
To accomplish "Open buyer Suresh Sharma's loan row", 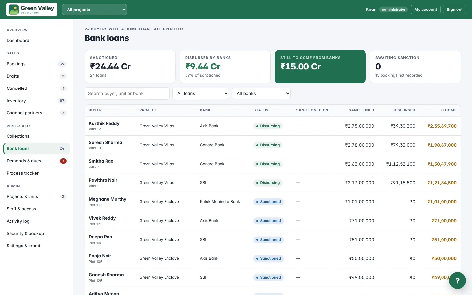I will [x=273, y=145].
